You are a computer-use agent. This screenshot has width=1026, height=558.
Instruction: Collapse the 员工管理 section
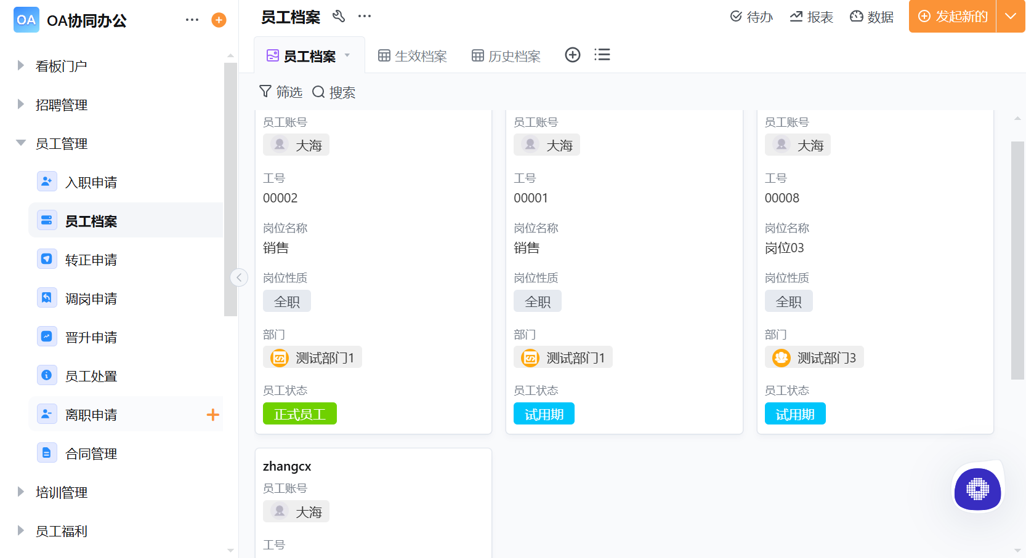pos(19,143)
